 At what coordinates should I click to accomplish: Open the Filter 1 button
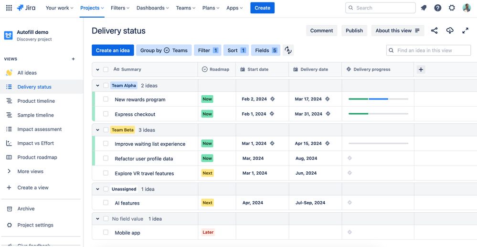tap(208, 50)
